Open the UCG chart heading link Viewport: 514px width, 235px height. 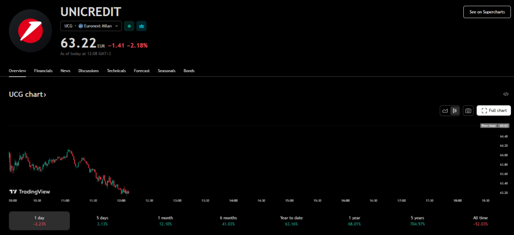pos(28,95)
